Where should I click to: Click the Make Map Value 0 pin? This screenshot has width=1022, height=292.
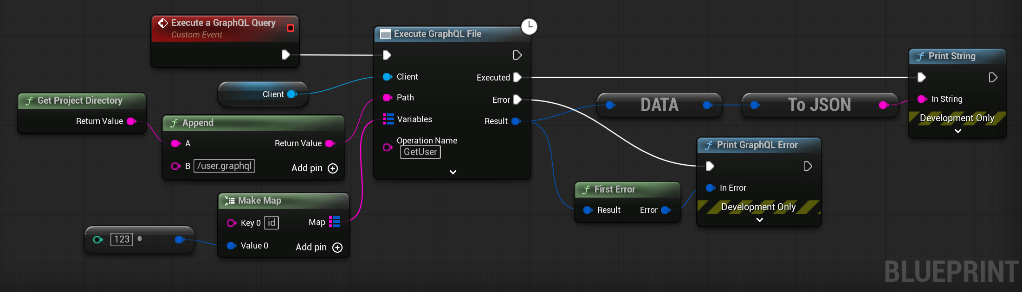[231, 246]
